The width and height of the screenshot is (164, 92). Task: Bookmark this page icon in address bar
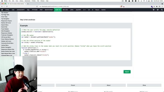[x=37, y=6]
